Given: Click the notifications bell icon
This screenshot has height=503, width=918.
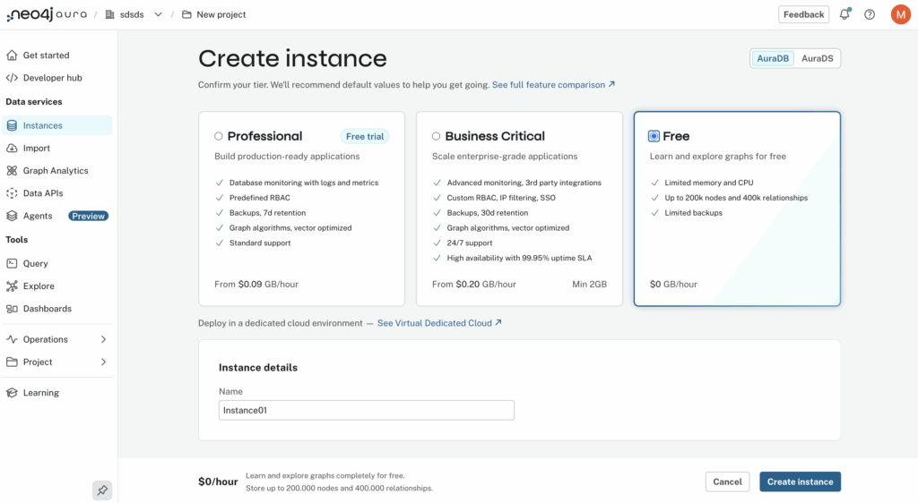Looking at the screenshot, I should pyautogui.click(x=844, y=14).
